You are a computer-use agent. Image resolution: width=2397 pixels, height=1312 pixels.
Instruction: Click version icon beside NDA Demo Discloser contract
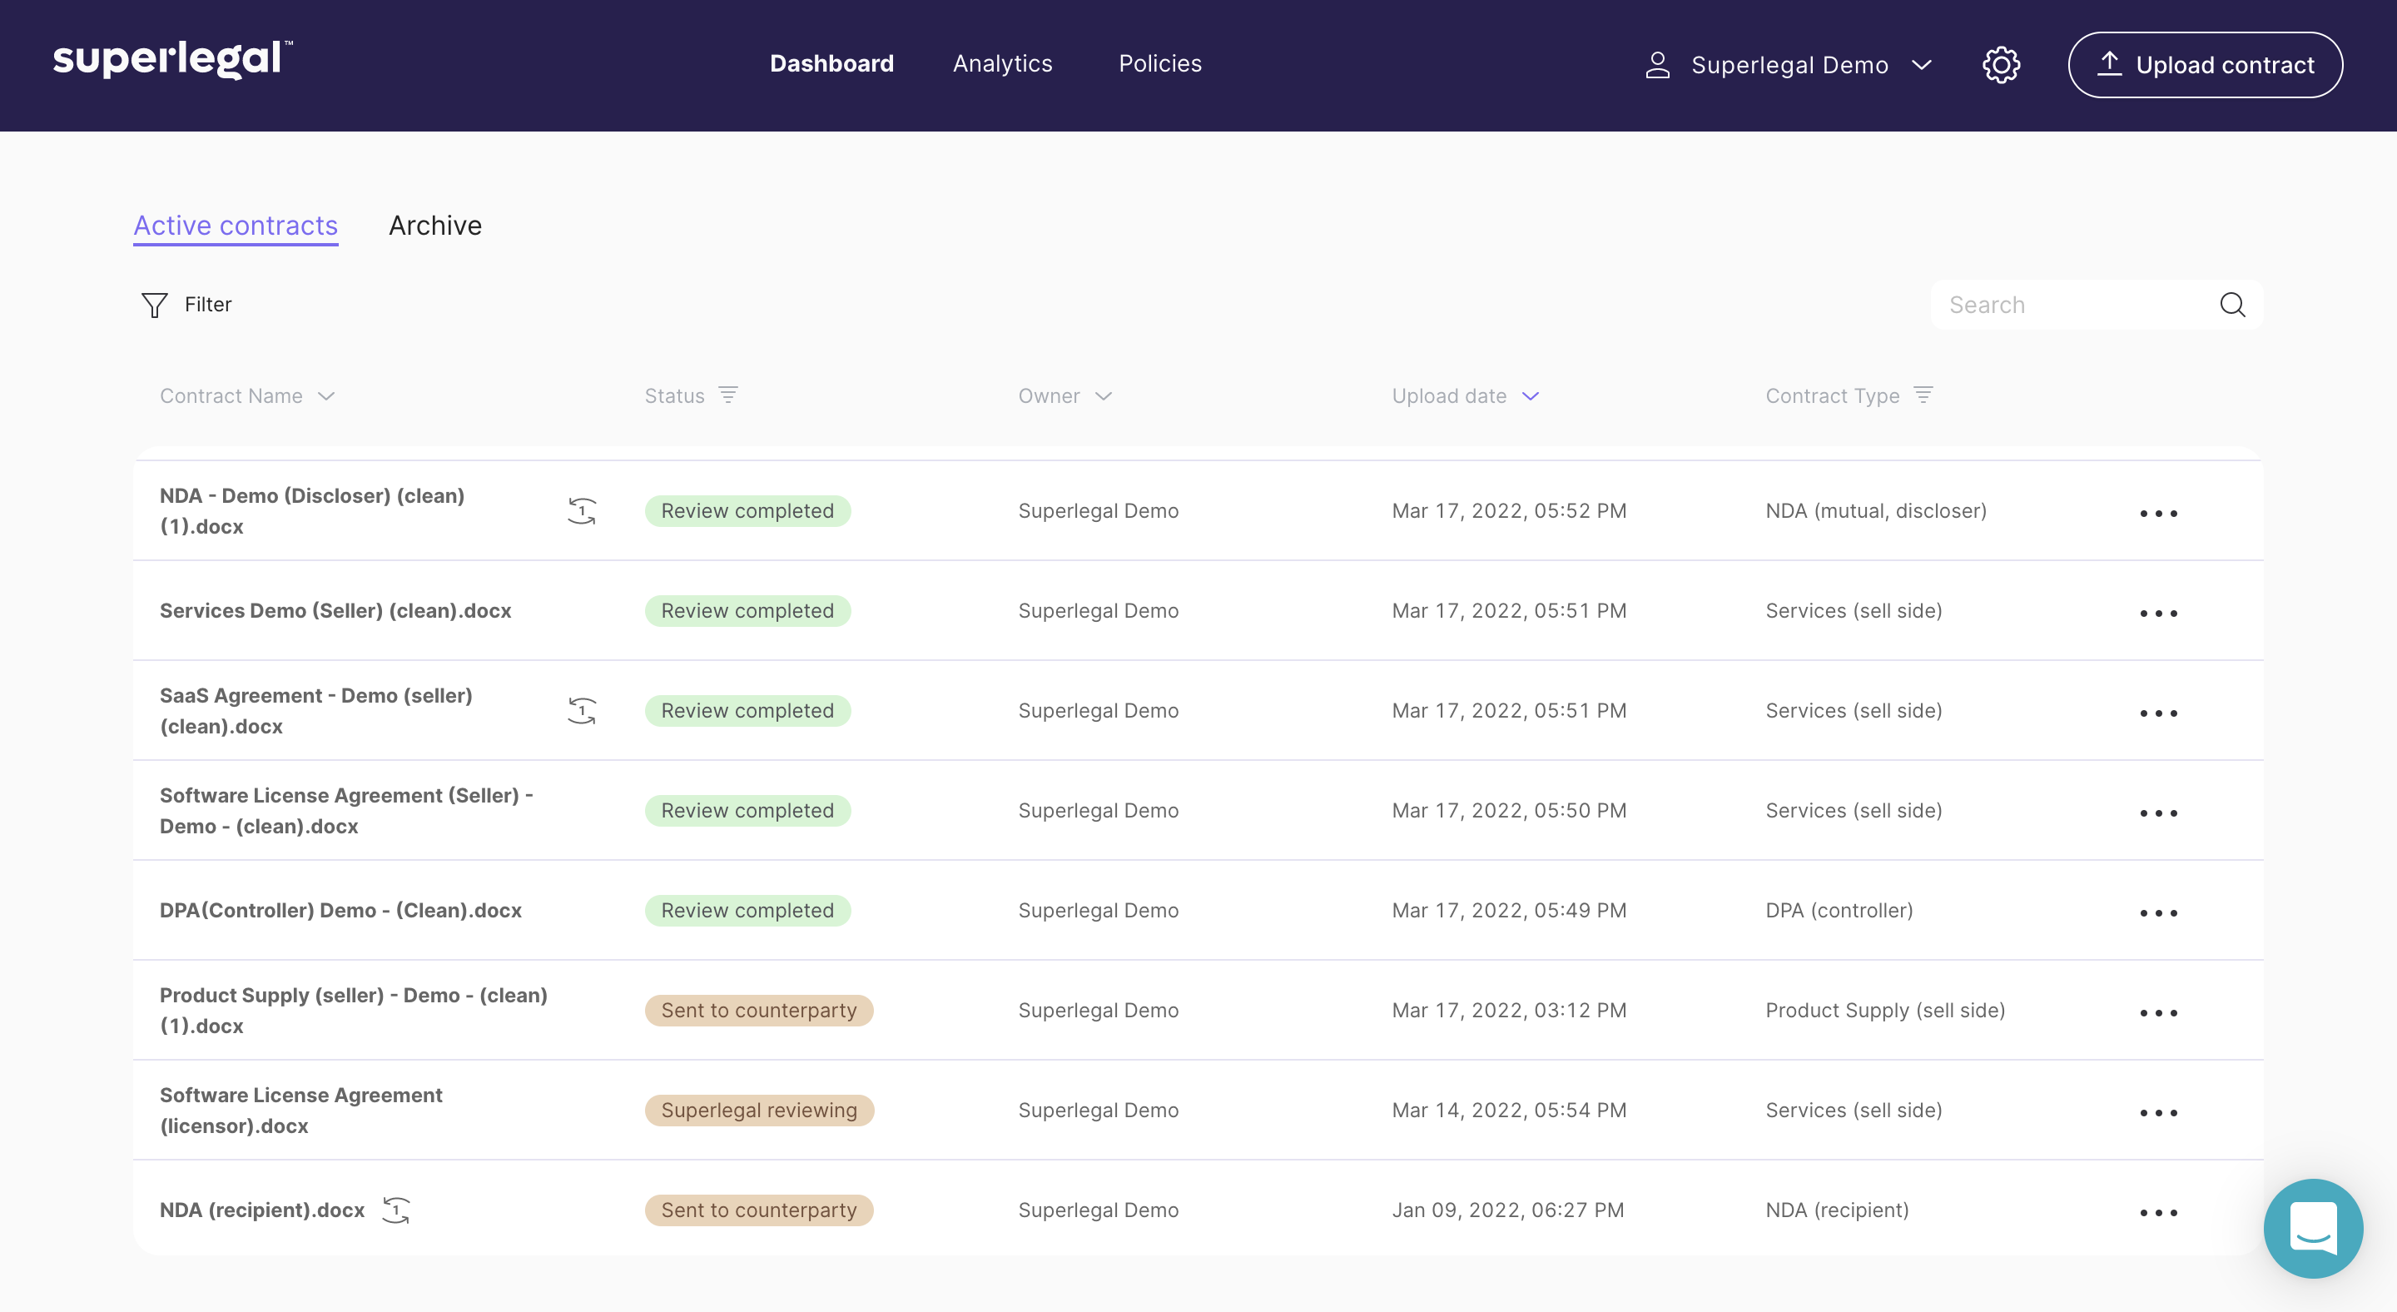click(x=582, y=511)
